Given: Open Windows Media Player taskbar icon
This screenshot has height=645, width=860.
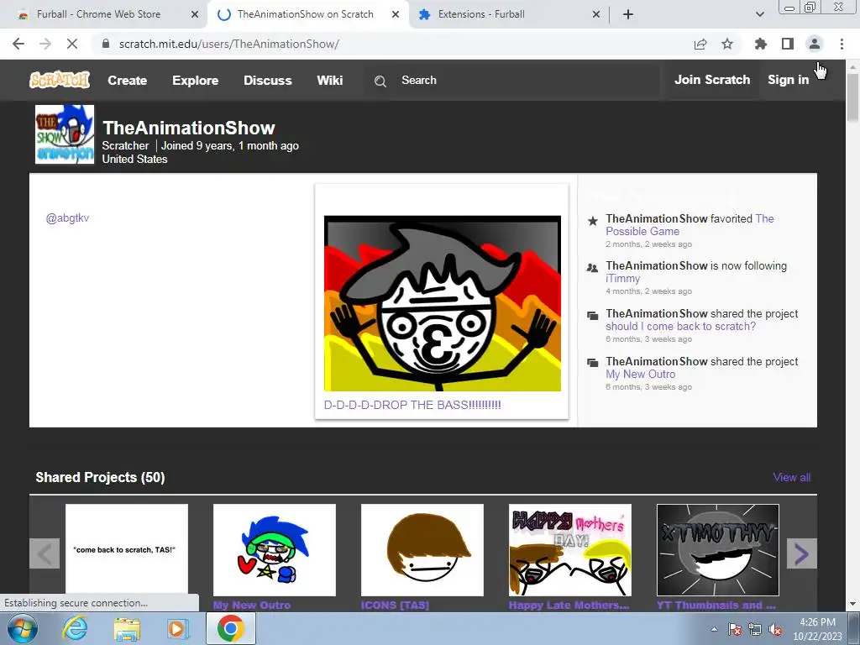Looking at the screenshot, I should point(177,628).
